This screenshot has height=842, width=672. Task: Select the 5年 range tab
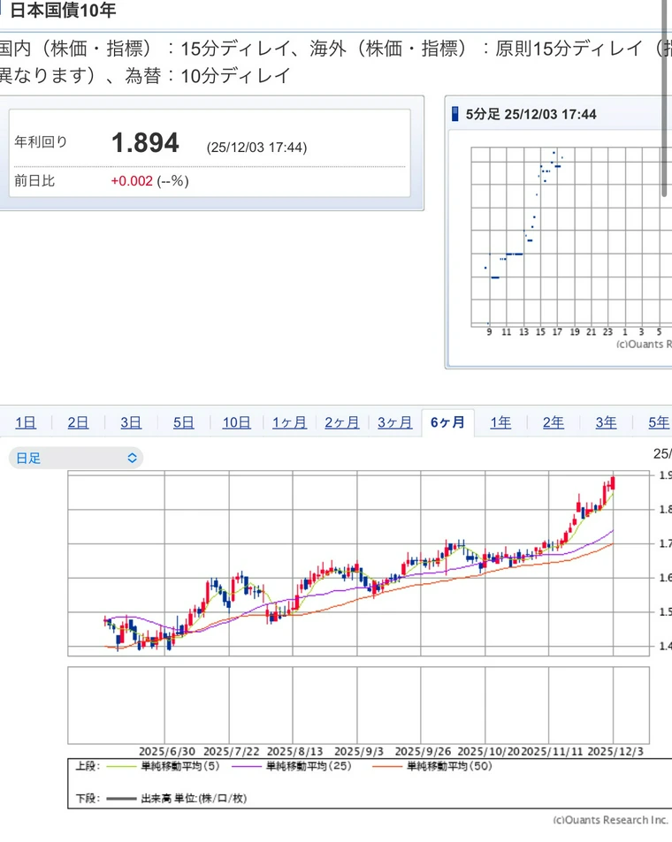pos(658,422)
